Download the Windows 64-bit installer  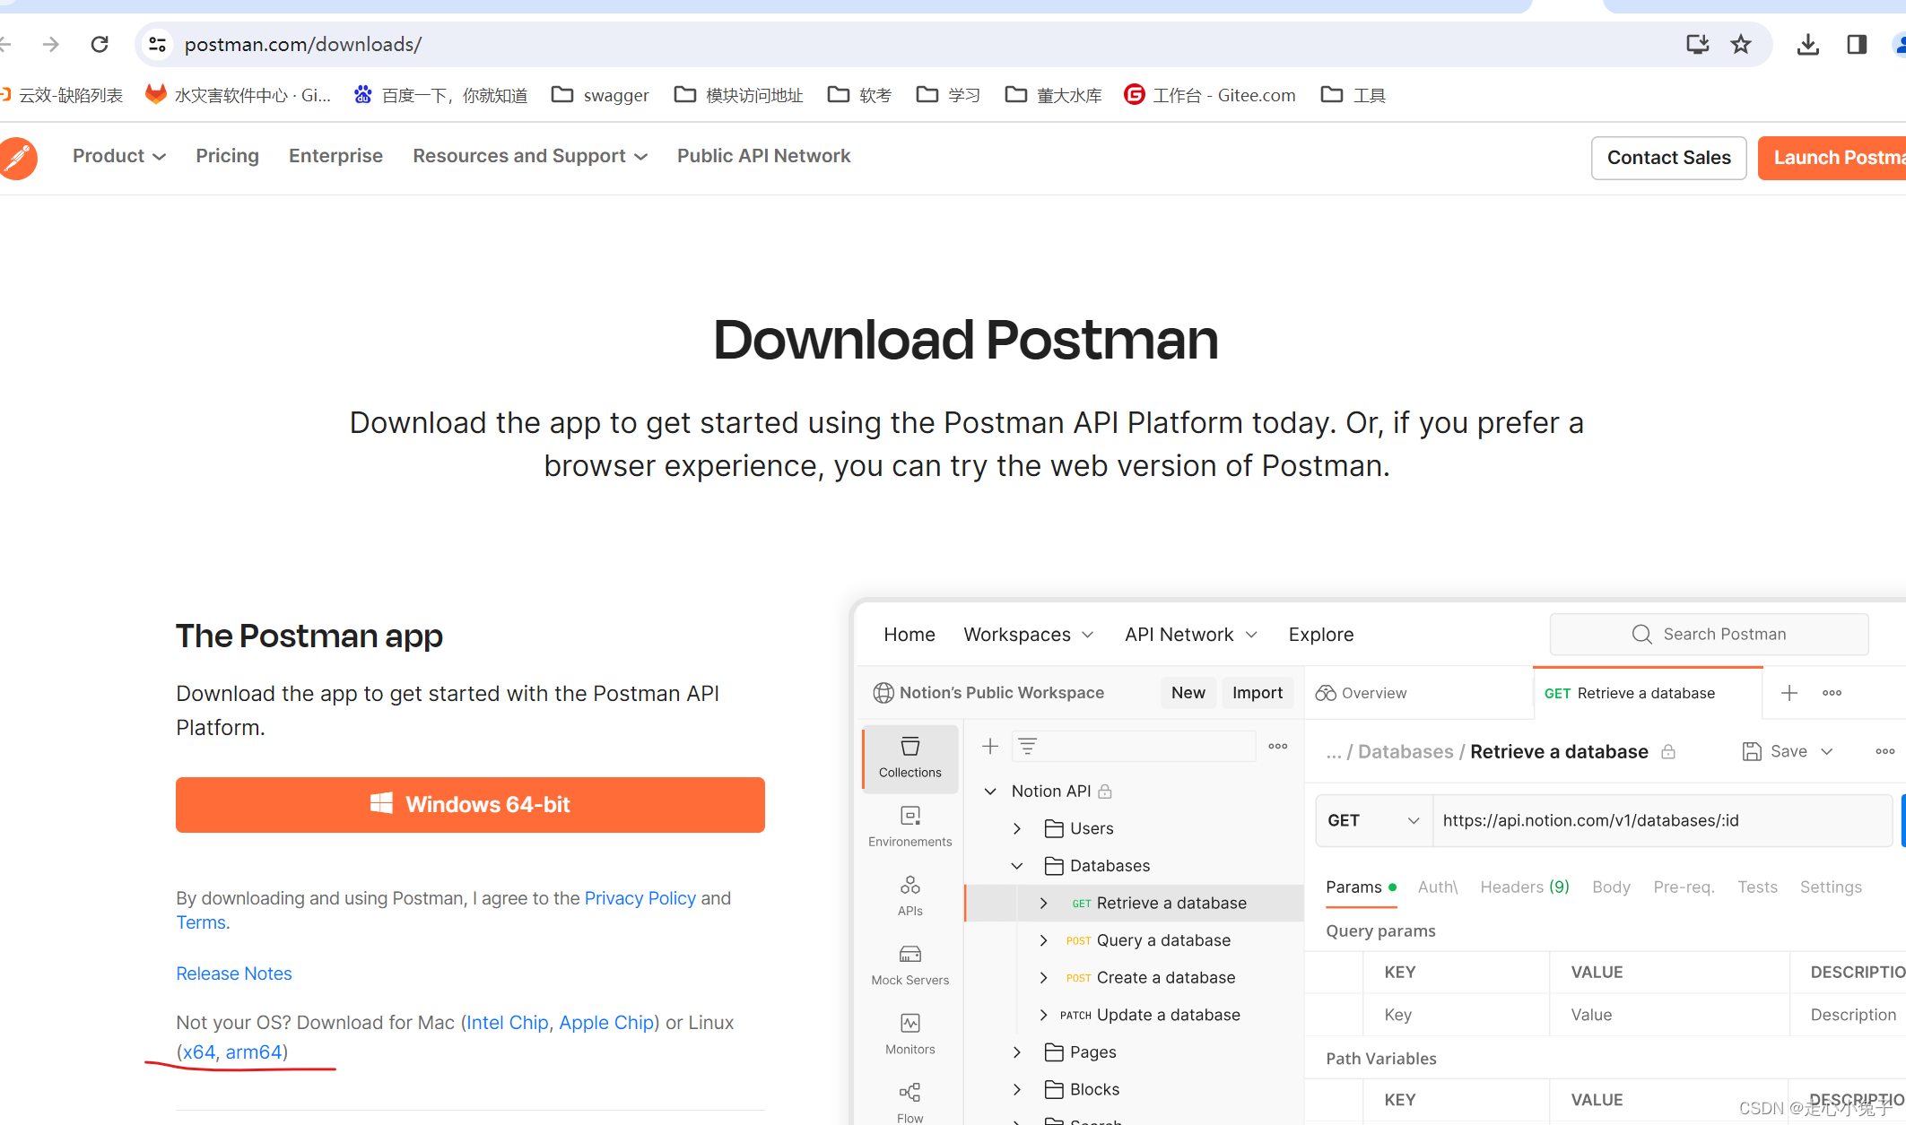470,804
